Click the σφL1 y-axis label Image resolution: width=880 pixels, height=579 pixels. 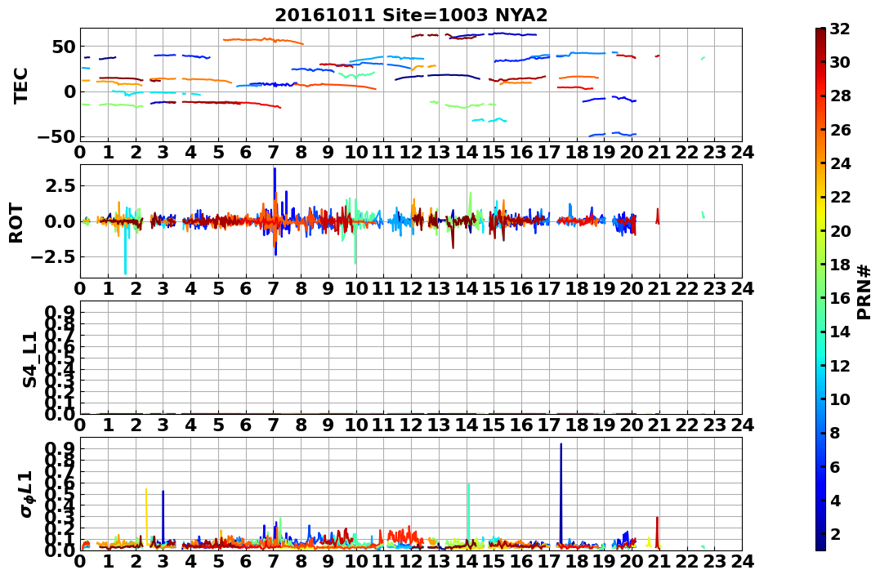(x=26, y=494)
